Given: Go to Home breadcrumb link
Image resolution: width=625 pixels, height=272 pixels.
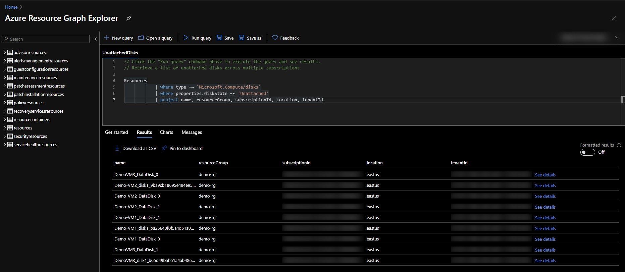Looking at the screenshot, I should (x=11, y=7).
